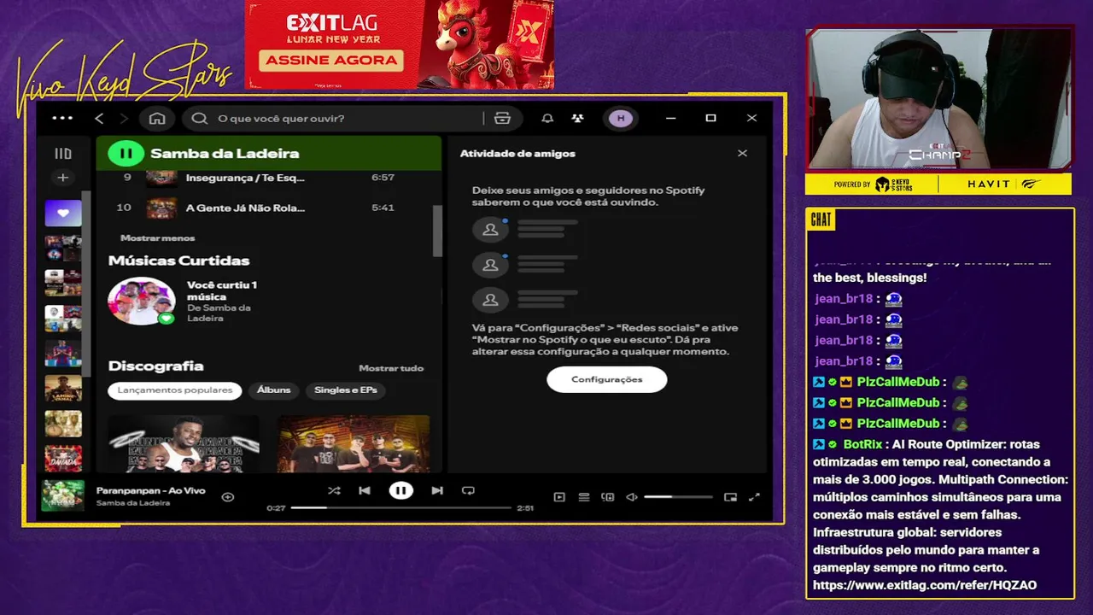
Task: Select the 'Singles e EPs' filter chip
Action: (346, 390)
